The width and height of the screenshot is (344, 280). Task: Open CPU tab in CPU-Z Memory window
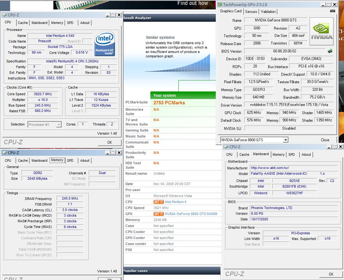point(8,160)
